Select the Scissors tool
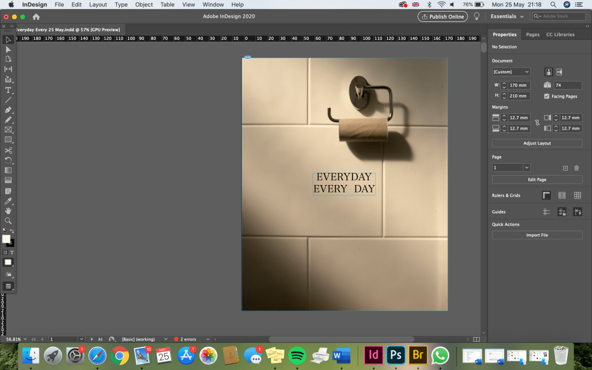This screenshot has width=592, height=370. point(8,150)
